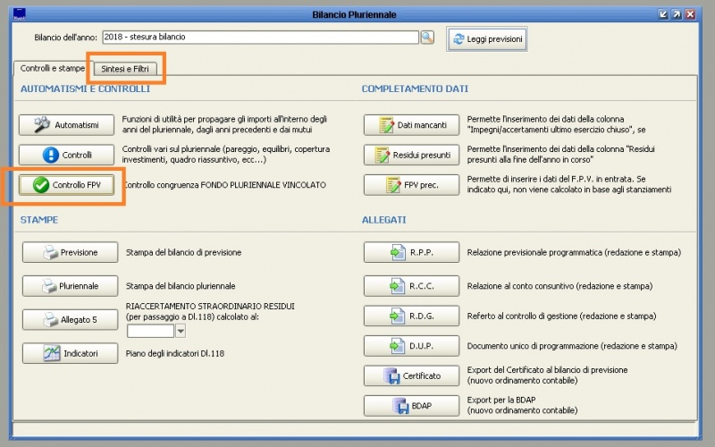Image resolution: width=715 pixels, height=447 pixels.
Task: Click the notepad icon on FPV prec.
Action: click(x=392, y=185)
